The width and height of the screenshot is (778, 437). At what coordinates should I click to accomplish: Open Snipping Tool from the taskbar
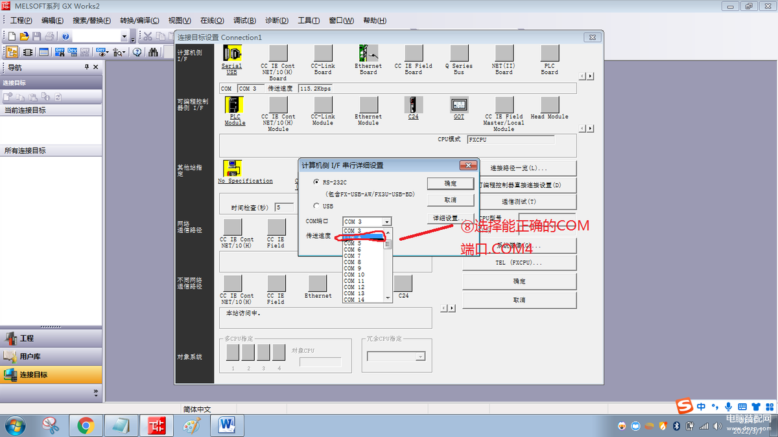coord(51,425)
